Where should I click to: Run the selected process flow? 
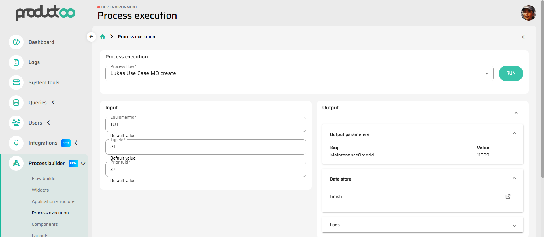(511, 73)
